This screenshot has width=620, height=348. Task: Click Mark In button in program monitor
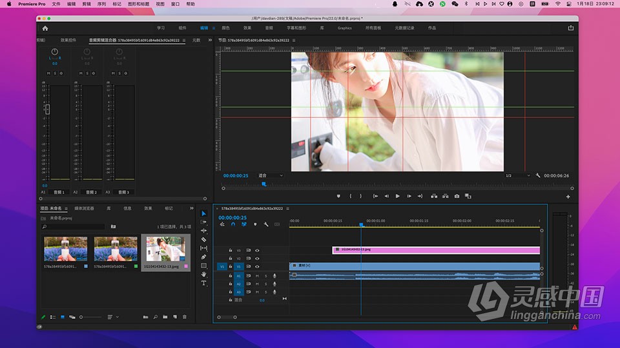point(350,196)
